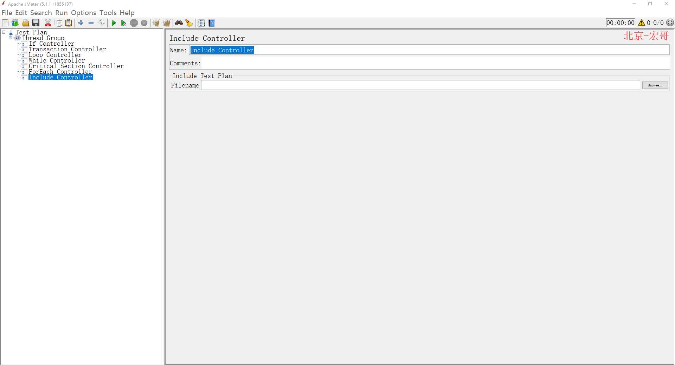
Task: Select Transaction Controller in the tree
Action: coord(67,49)
